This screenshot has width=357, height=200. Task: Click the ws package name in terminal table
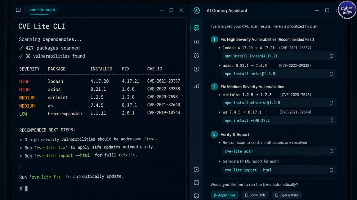click(50, 106)
